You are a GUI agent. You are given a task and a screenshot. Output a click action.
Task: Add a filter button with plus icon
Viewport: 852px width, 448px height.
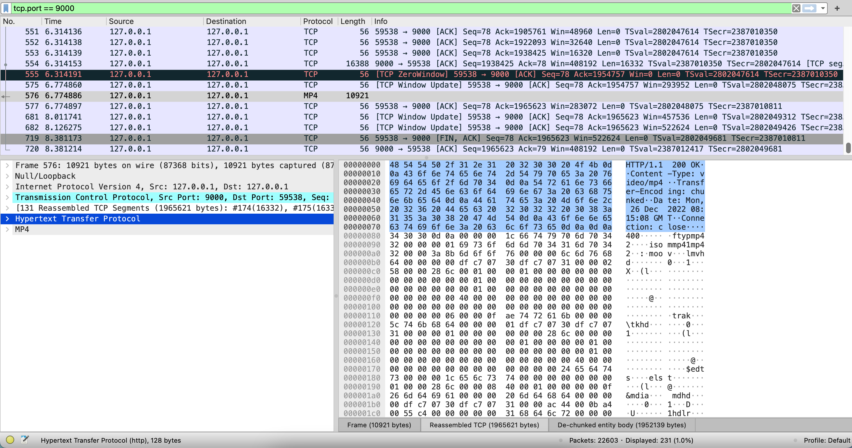tap(837, 8)
